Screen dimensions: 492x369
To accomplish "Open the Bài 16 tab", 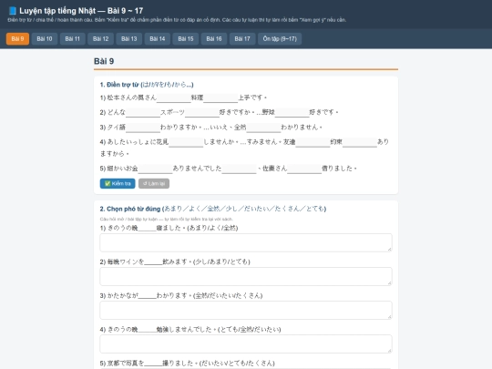I will (214, 39).
